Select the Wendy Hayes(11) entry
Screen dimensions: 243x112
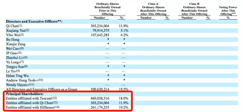pos(20,85)
